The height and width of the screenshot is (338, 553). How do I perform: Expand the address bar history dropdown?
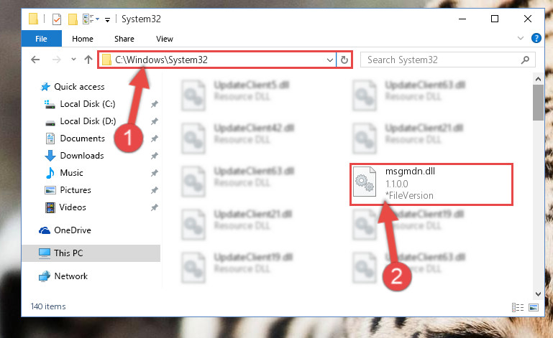click(x=330, y=60)
